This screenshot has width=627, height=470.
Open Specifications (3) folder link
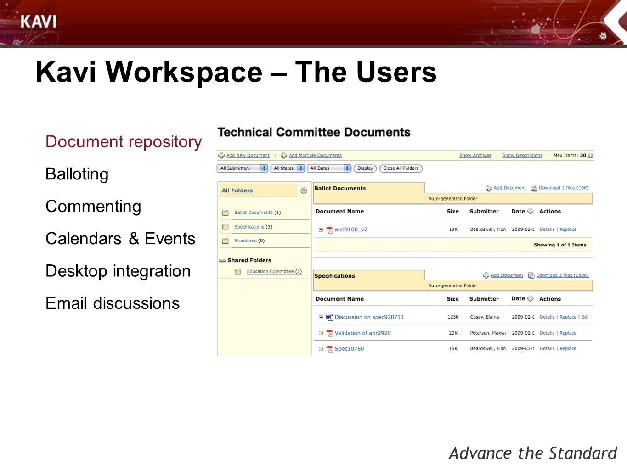(x=253, y=227)
